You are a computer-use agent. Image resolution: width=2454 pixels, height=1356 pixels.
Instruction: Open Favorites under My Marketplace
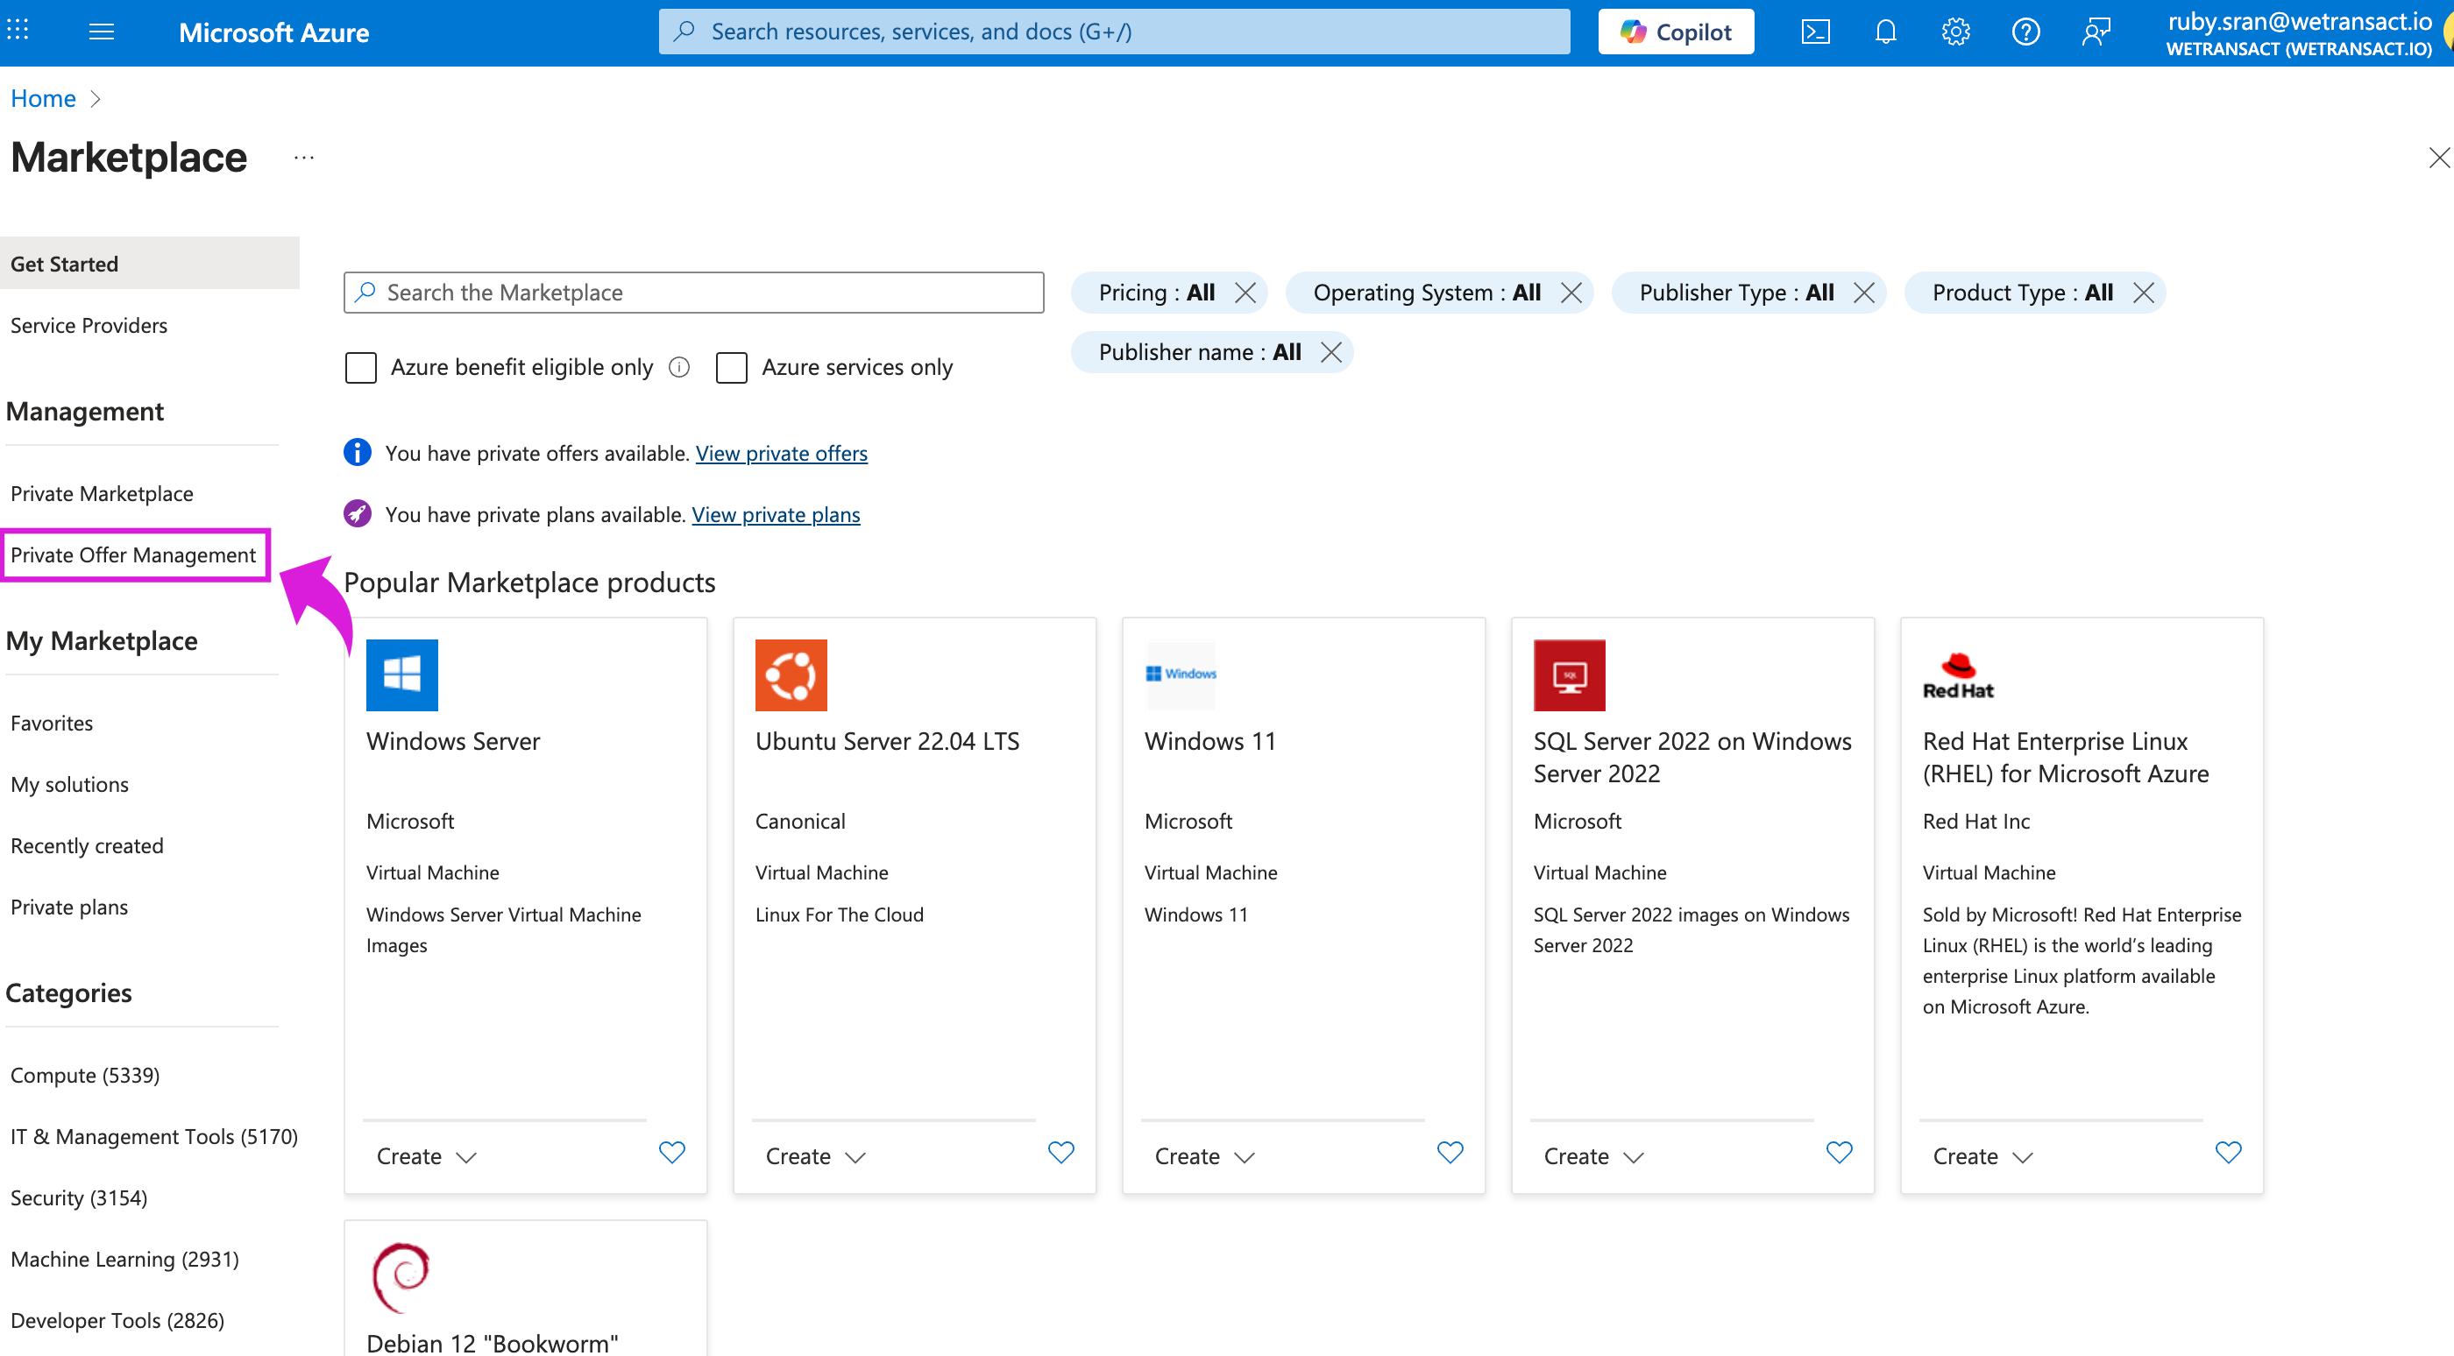(52, 723)
